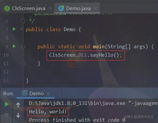Click ClsScreen in line 10

pos(62,55)
